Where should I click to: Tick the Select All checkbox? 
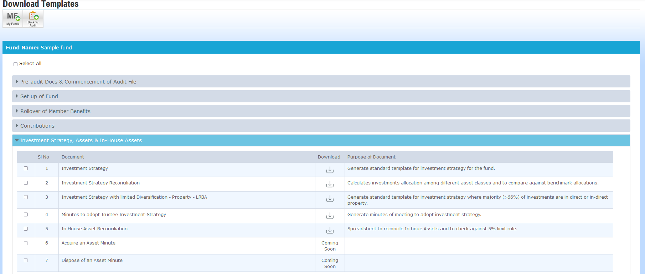point(15,64)
